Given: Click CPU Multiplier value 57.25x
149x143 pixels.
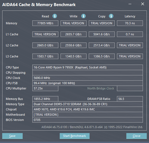Looking at the screenshot, I should click(x=45, y=88).
